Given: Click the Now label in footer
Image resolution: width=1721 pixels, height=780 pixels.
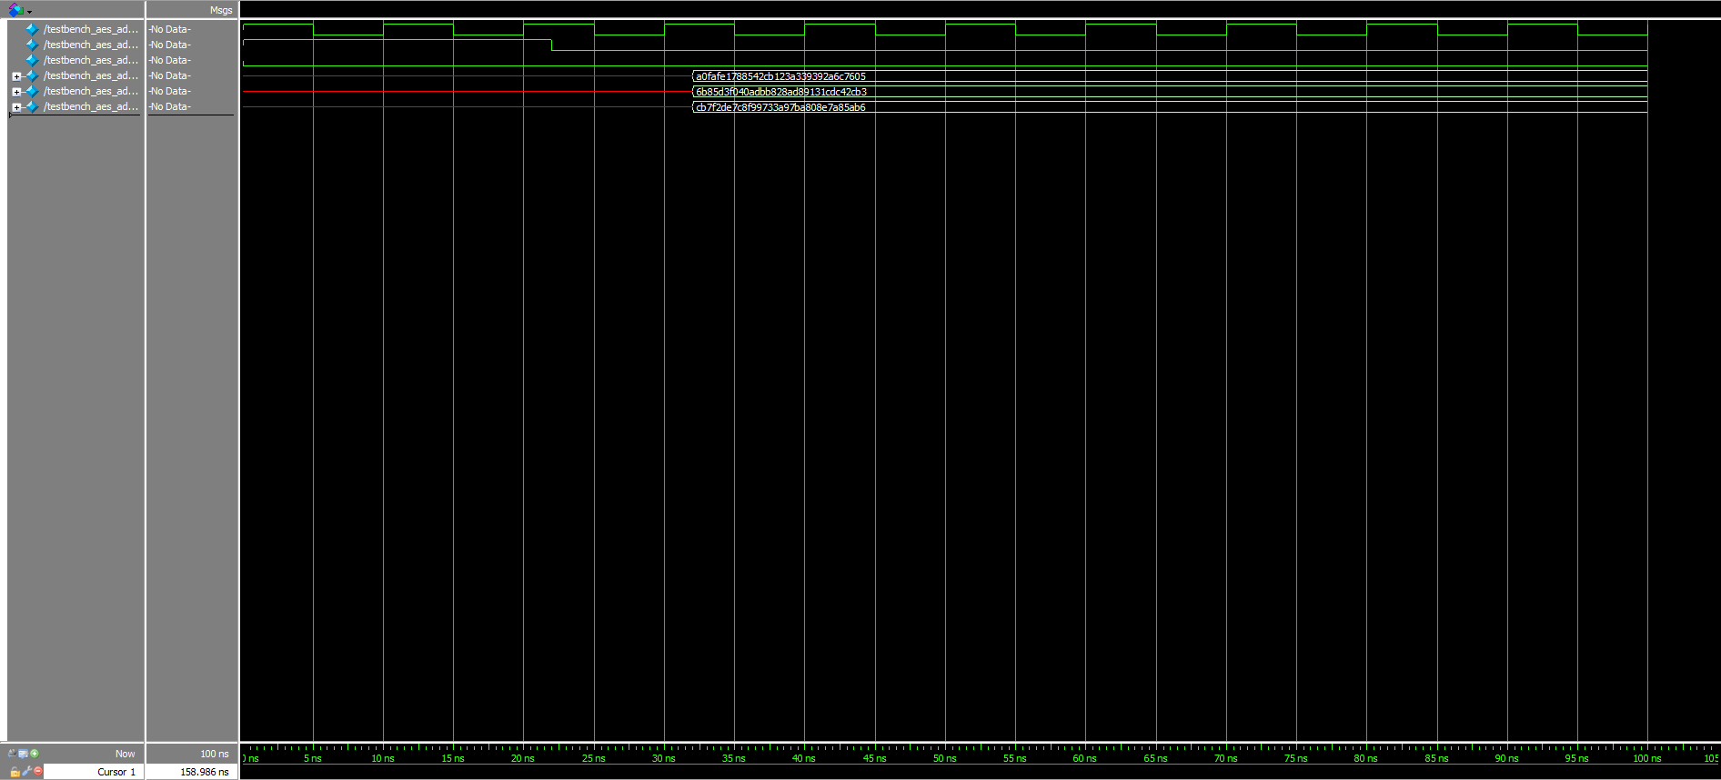Looking at the screenshot, I should click(125, 754).
